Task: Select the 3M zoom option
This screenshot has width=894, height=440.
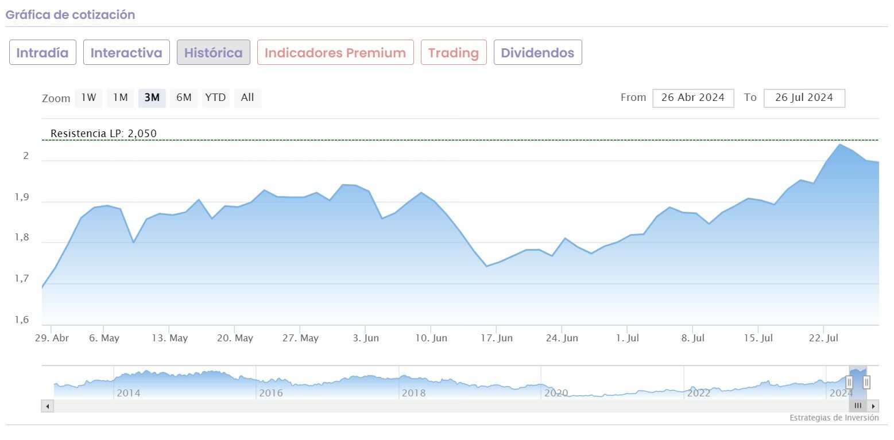Action: (152, 98)
